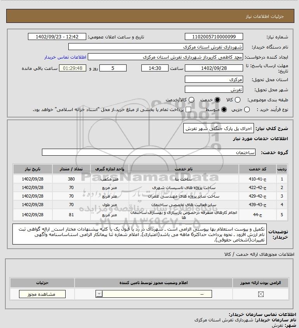Click the quantity 380 cell
Image resolution: width=299 pixels, height=328 pixels.
coord(71,179)
